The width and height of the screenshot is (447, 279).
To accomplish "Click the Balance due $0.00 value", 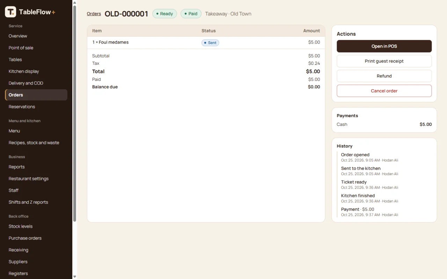I will click(314, 87).
